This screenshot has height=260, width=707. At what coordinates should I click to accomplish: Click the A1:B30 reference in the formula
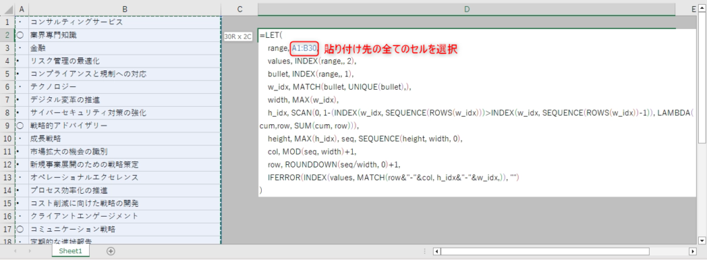[x=304, y=48]
